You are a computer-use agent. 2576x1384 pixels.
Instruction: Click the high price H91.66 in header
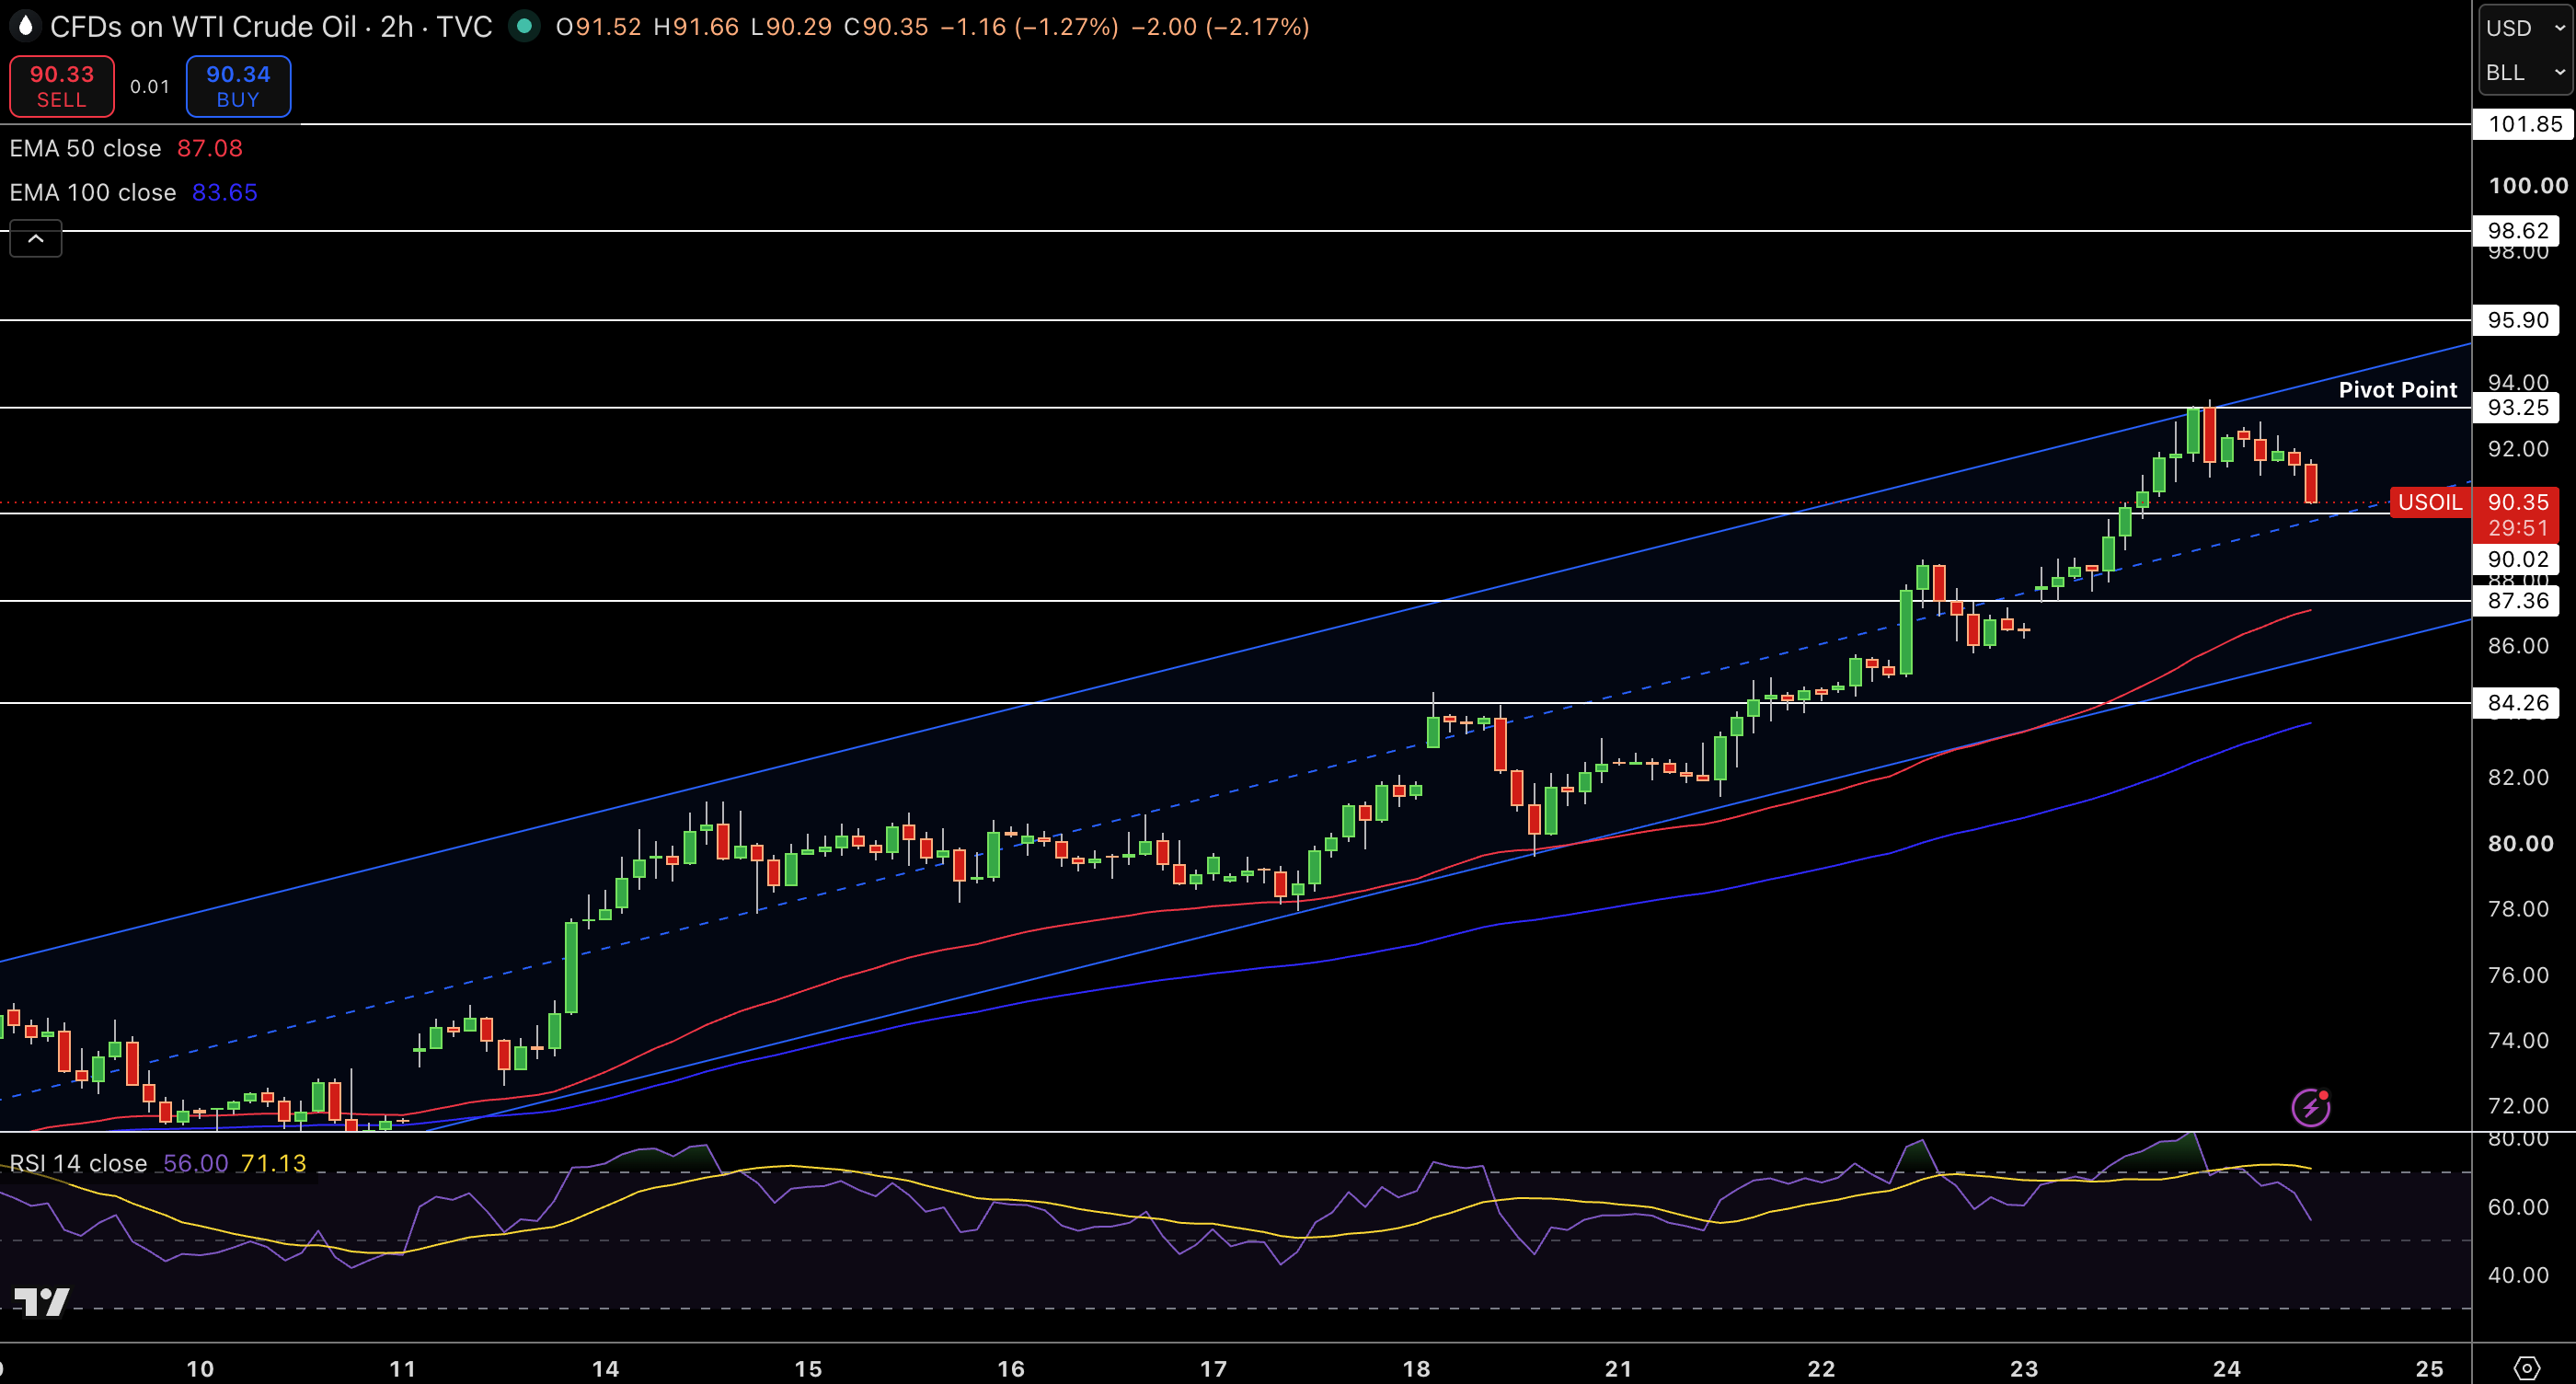696,27
